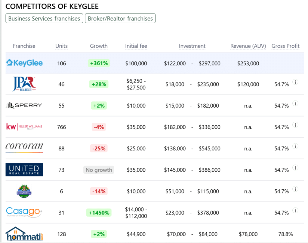Open the Corcoran franchise logo
The height and width of the screenshot is (243, 308).
pos(24,148)
